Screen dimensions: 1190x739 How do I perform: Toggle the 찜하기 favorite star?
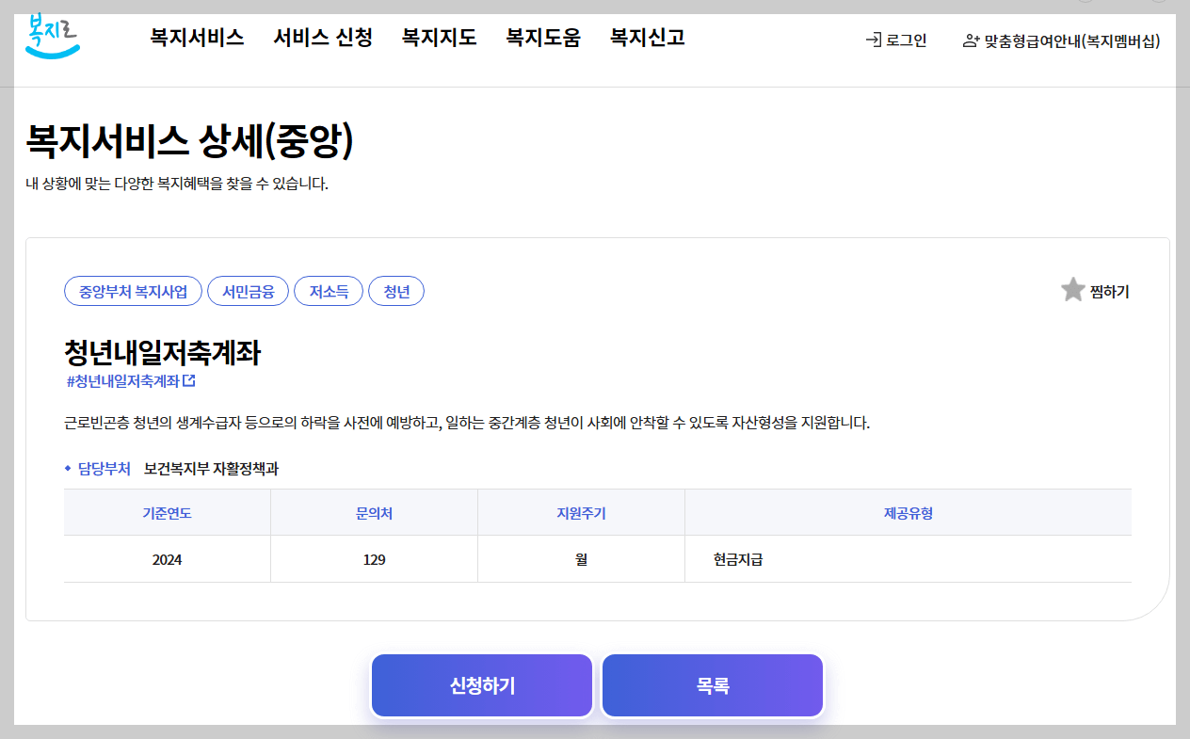click(1072, 289)
